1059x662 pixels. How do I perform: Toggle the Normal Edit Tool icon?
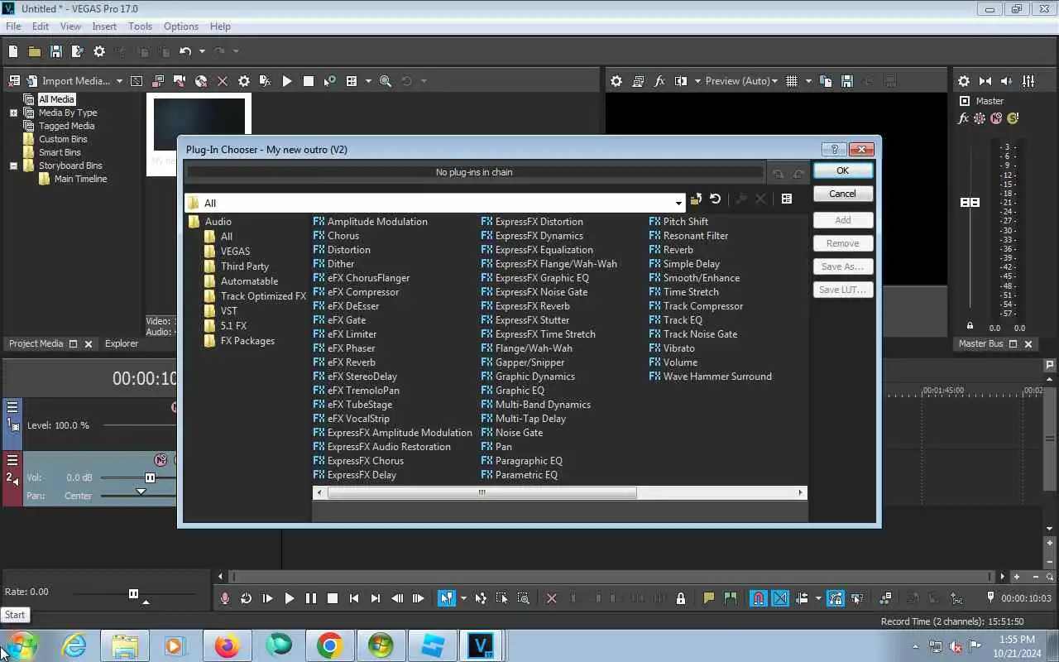point(447,598)
